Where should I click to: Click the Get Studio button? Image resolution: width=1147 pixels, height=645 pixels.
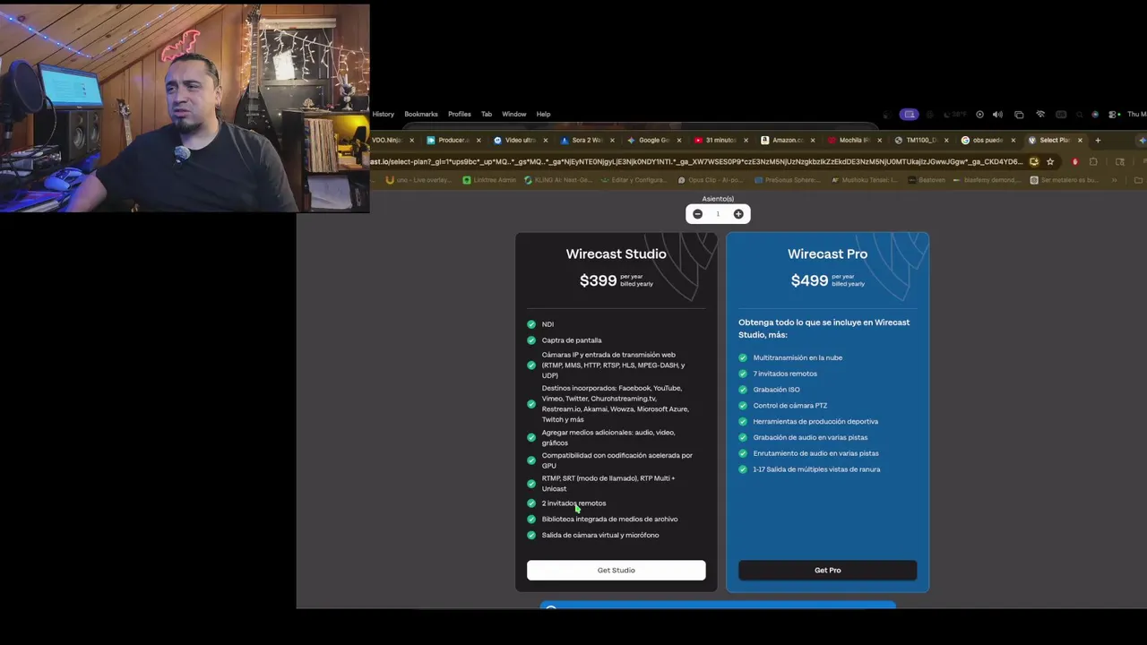coord(617,570)
